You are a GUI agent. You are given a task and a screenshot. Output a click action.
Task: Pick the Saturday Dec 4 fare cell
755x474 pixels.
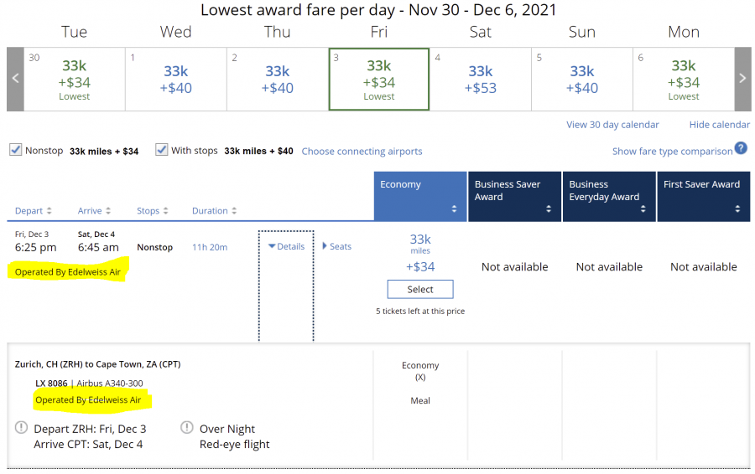pyautogui.click(x=481, y=80)
